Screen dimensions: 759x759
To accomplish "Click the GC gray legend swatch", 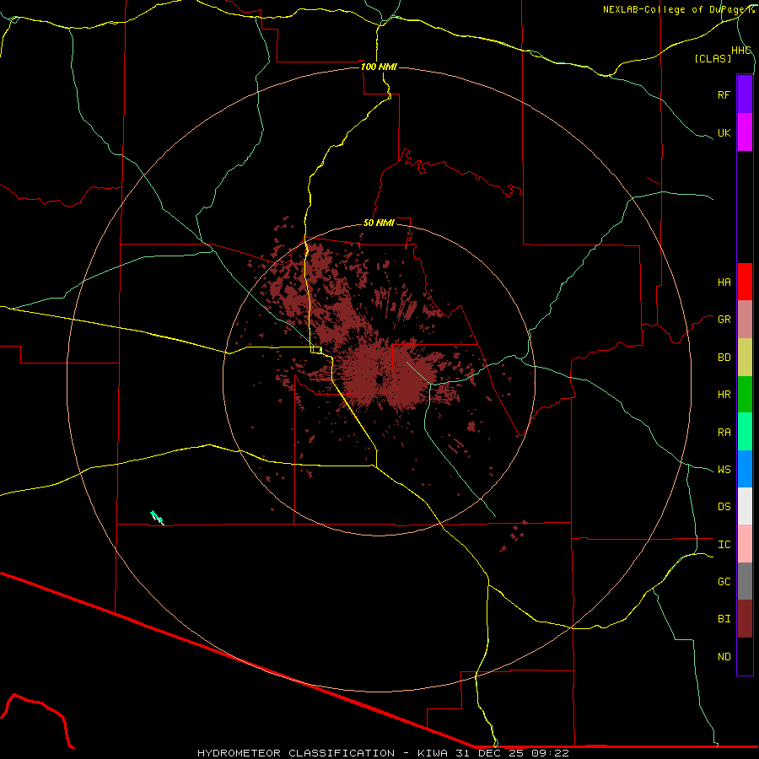I will tap(745, 581).
